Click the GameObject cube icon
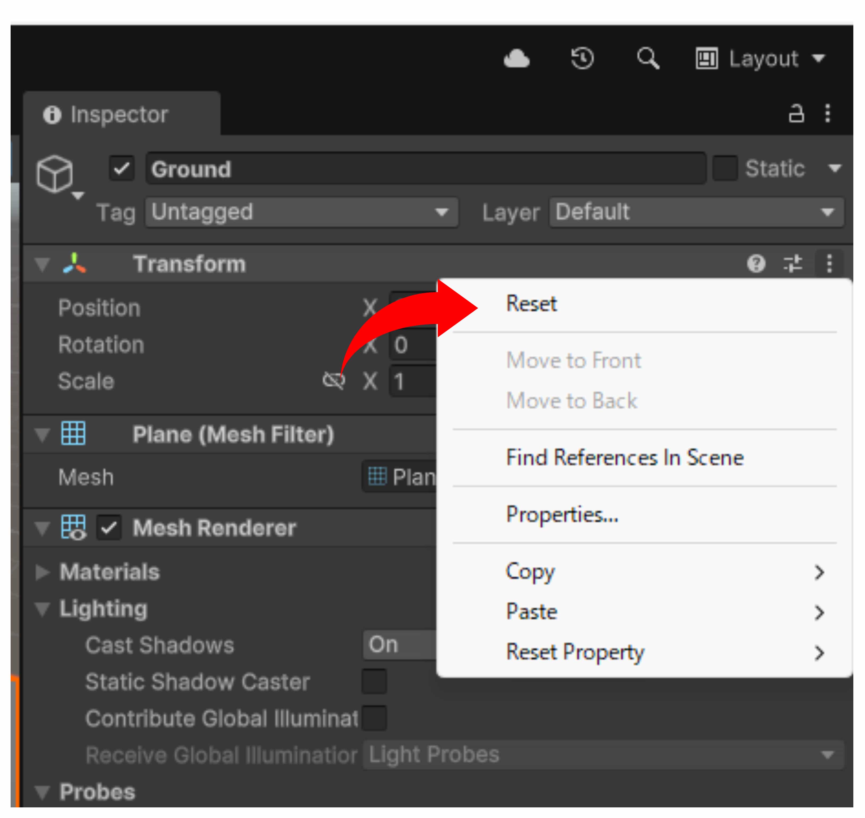The width and height of the screenshot is (865, 818). click(55, 174)
